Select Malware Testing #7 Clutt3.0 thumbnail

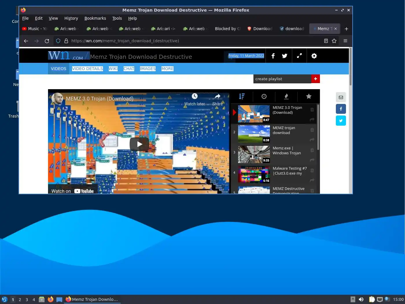point(254,175)
